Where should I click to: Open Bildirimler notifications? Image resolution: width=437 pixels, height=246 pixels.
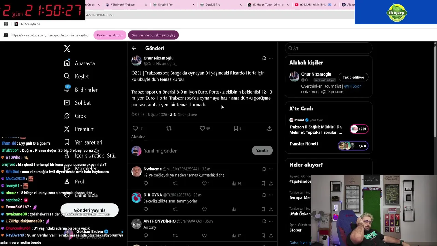(81, 90)
